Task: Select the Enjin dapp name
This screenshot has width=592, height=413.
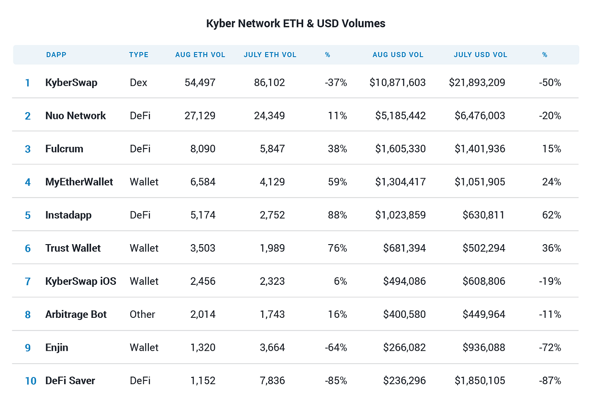Action: [57, 347]
